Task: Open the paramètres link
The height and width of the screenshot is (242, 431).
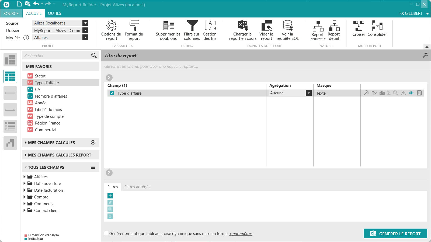Action: tap(241, 234)
